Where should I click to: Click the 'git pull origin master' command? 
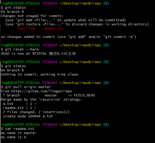28,87
